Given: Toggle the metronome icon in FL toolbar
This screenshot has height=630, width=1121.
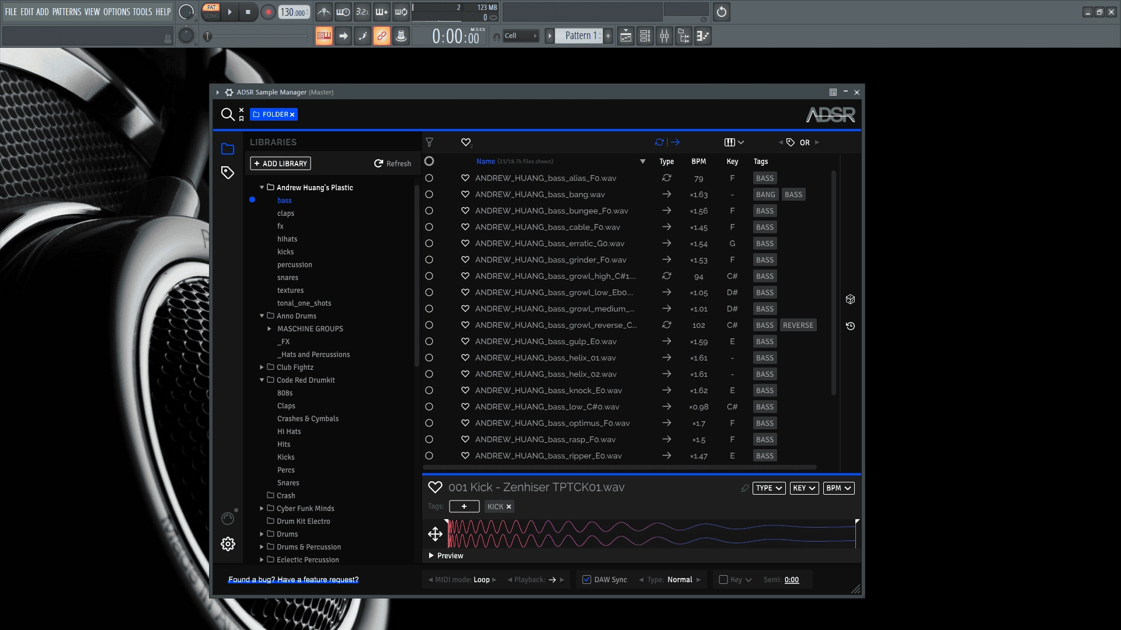Looking at the screenshot, I should [x=324, y=12].
